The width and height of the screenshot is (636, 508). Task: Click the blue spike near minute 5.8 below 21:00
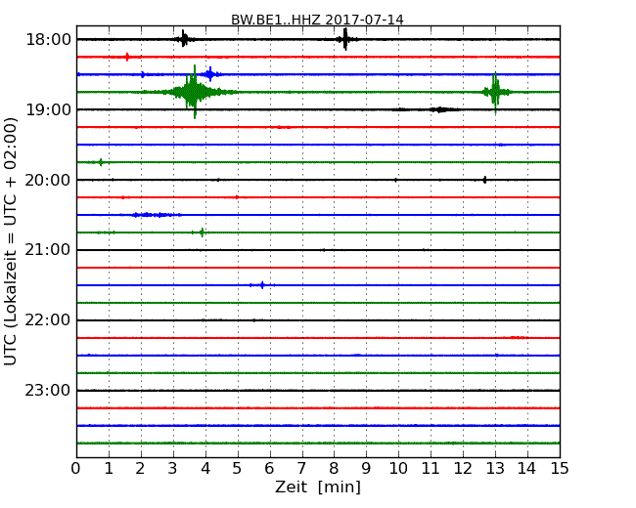coord(262,285)
